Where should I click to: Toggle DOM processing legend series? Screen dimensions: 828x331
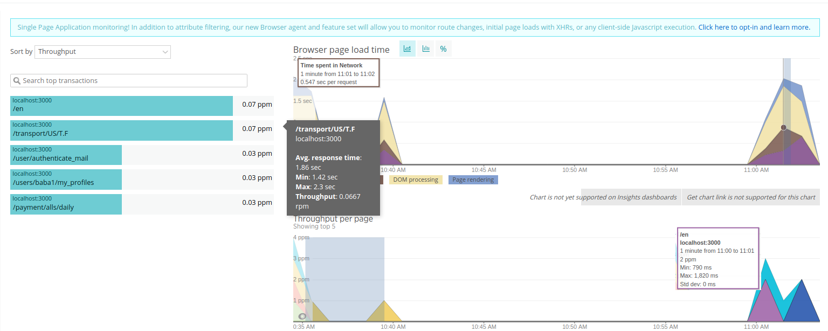[415, 180]
